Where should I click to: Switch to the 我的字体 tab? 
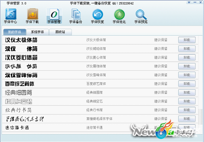click(x=15, y=32)
